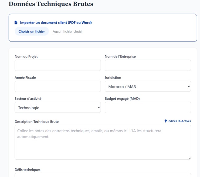Click the Données Techniques Brutes title
Image resolution: width=200 pixels, height=177 pixels.
coord(51,4)
